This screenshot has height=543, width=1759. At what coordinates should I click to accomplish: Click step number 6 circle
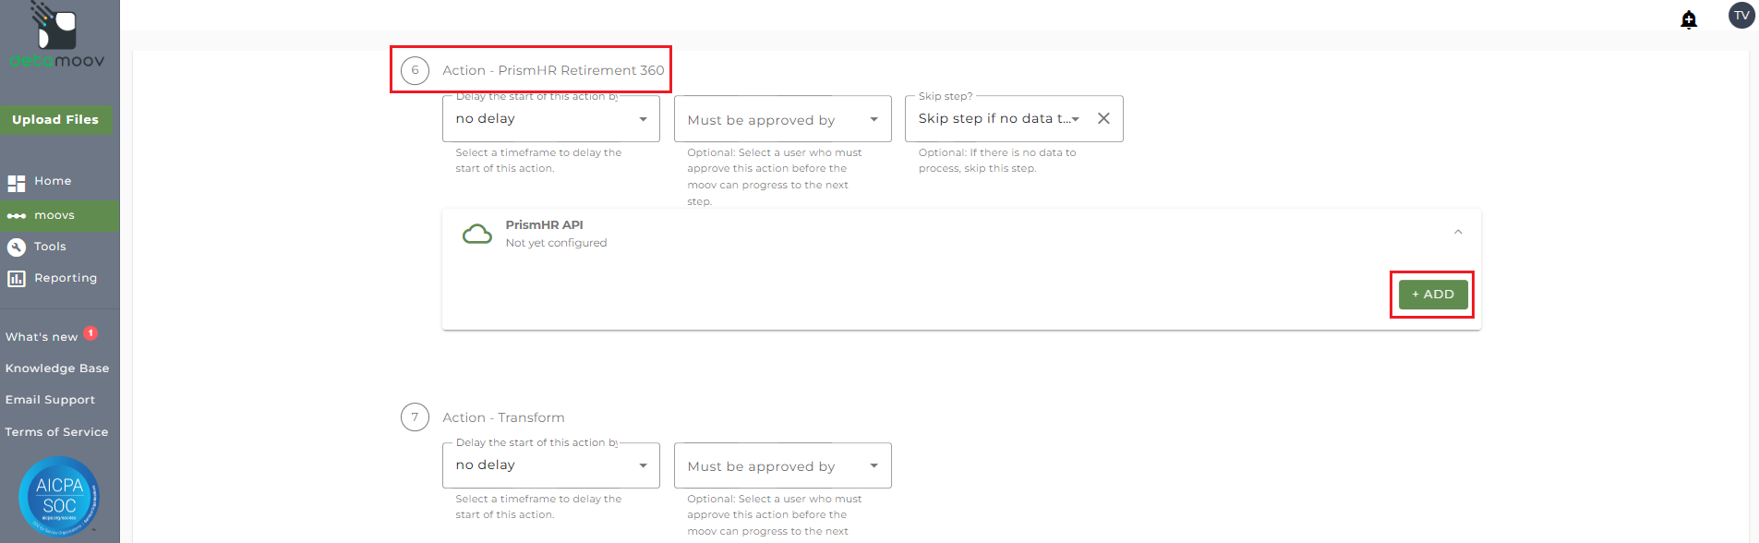pyautogui.click(x=415, y=70)
